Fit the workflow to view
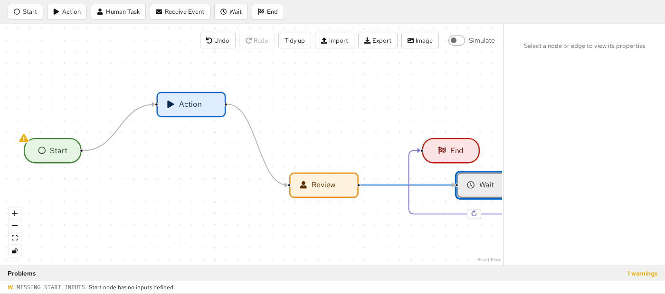This screenshot has height=294, width=665. click(15, 238)
